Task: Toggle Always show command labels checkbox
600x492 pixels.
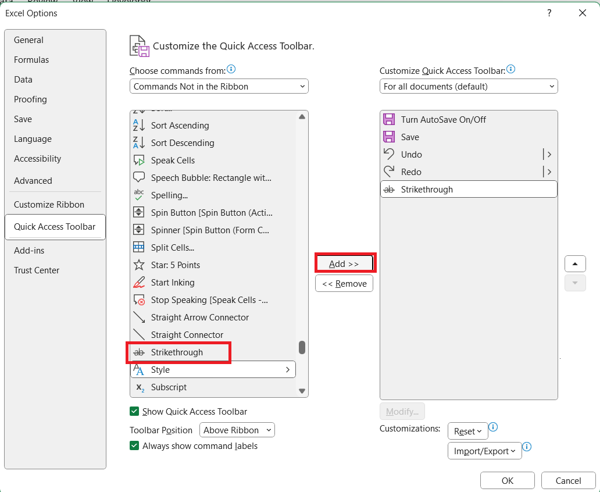Action: (x=134, y=446)
